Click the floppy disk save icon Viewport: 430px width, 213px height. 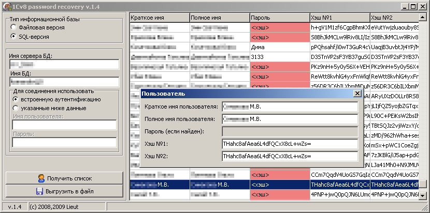39,191
